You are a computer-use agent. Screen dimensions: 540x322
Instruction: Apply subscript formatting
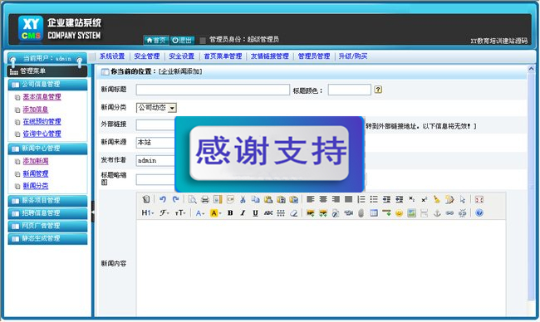point(411,199)
